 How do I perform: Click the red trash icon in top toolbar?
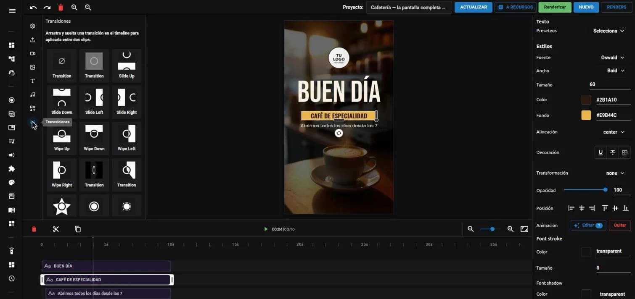[x=61, y=8]
